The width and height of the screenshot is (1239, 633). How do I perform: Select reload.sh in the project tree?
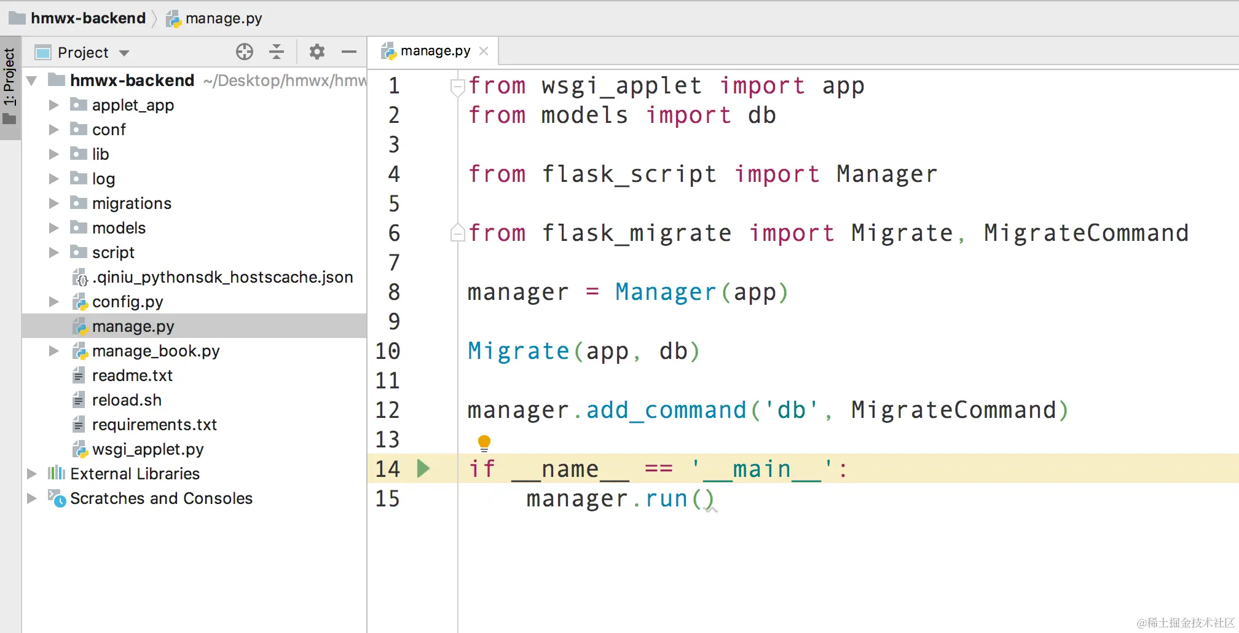pyautogui.click(x=194, y=400)
